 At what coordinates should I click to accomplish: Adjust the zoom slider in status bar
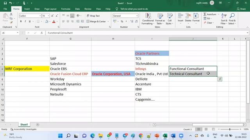[230, 129]
